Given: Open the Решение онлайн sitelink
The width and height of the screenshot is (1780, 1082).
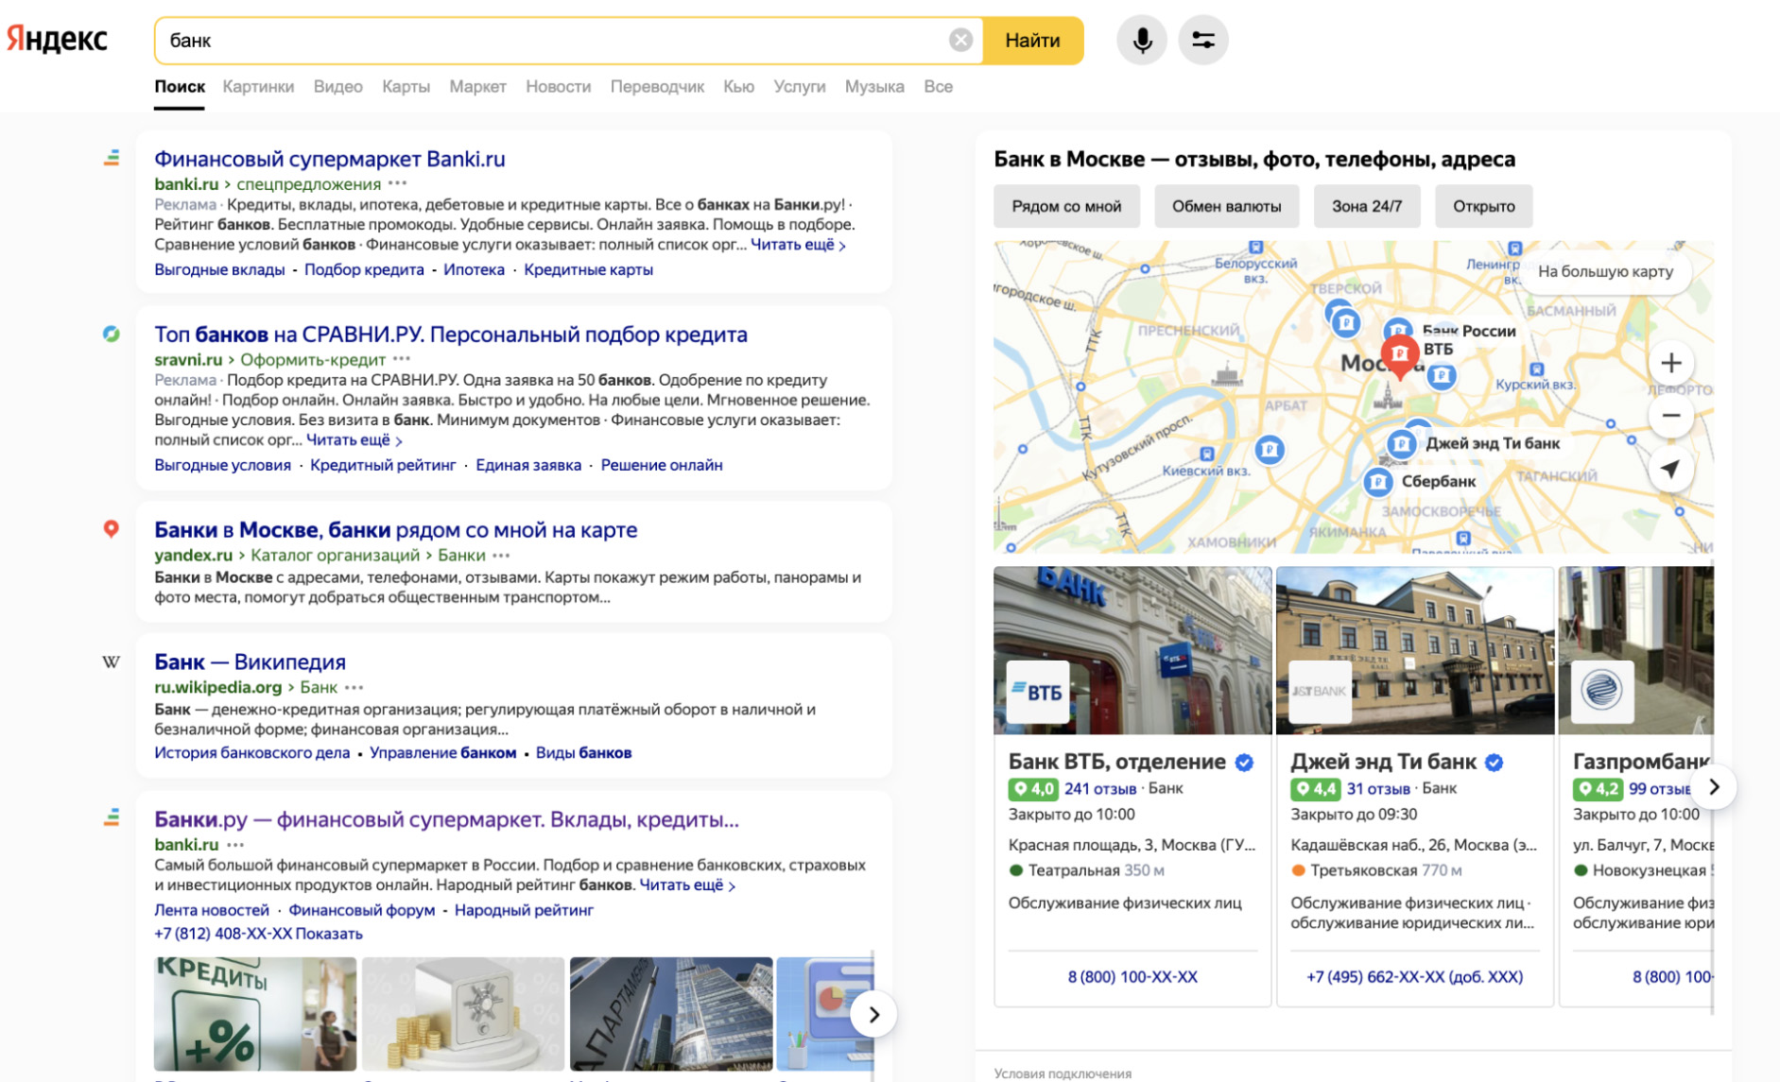Looking at the screenshot, I should (x=662, y=465).
